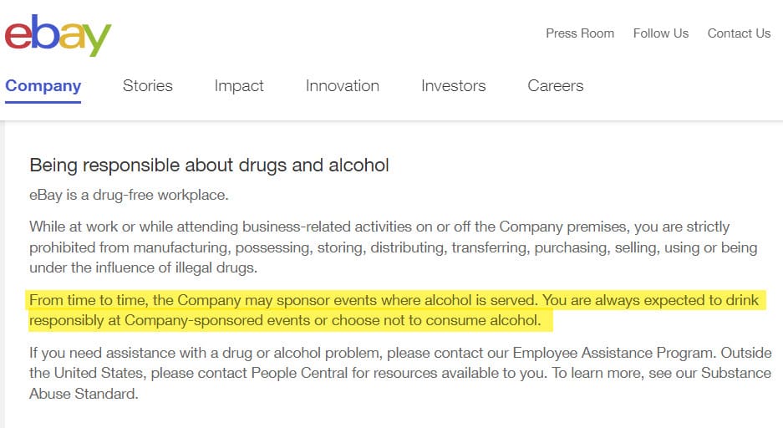783x428 pixels.
Task: Click the 'eBay is a drug-free workplace' sentence
Action: (x=129, y=196)
